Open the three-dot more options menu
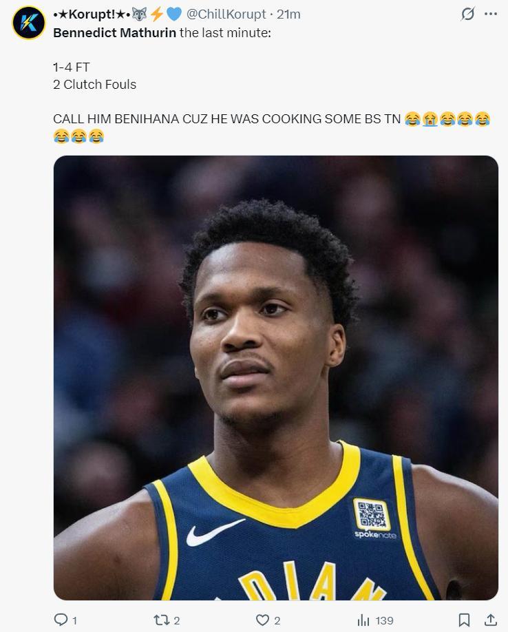Image resolution: width=508 pixels, height=632 pixels. click(x=490, y=14)
